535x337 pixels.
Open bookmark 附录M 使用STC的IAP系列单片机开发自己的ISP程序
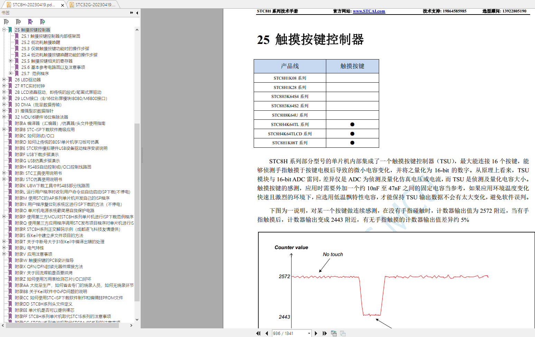[62, 198]
